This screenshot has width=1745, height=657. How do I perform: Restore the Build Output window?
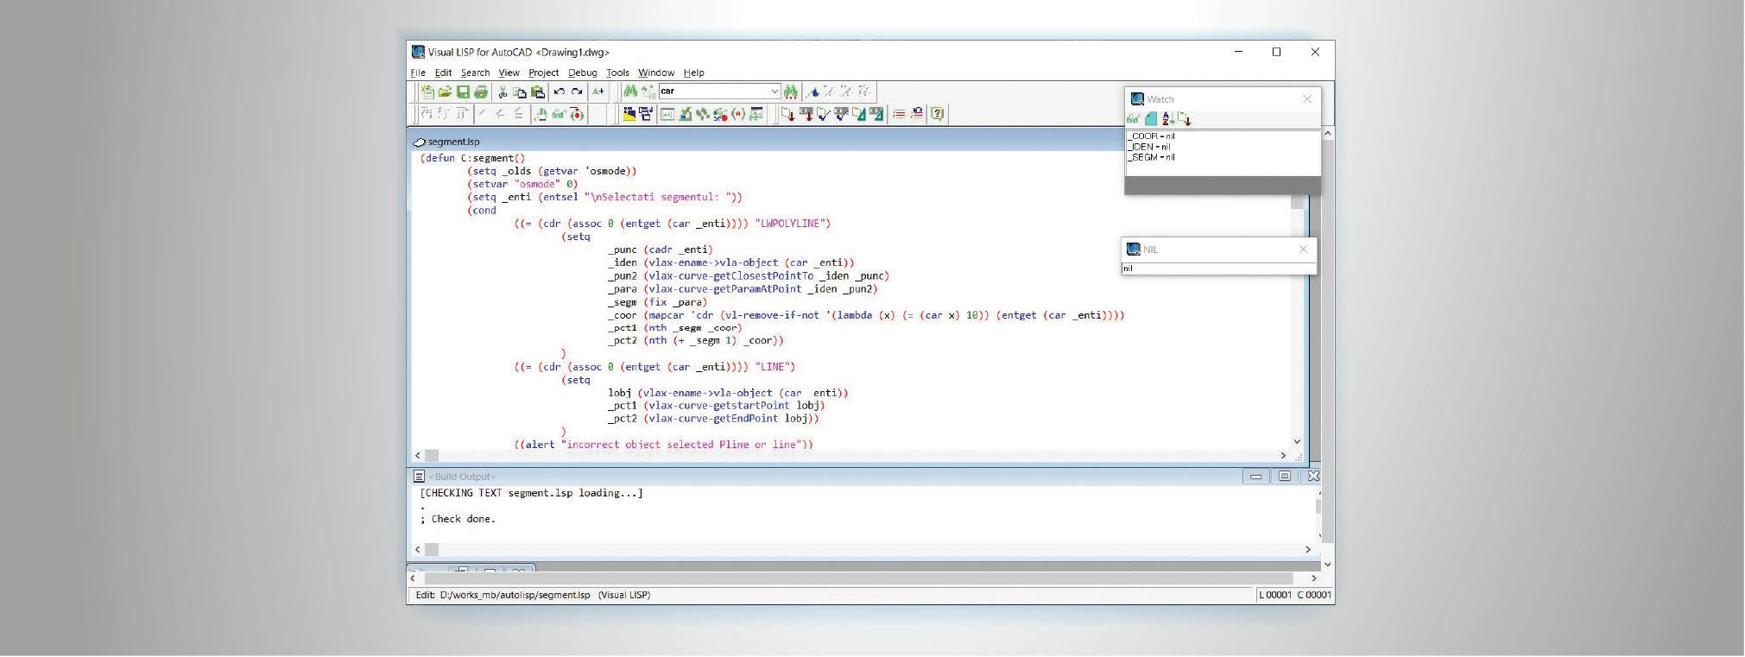coord(1285,476)
